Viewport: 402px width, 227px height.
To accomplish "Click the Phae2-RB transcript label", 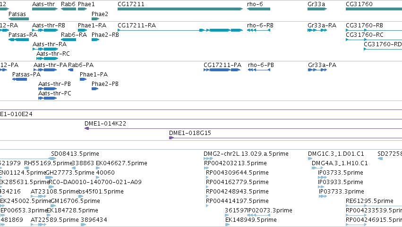I will tap(105, 35).
